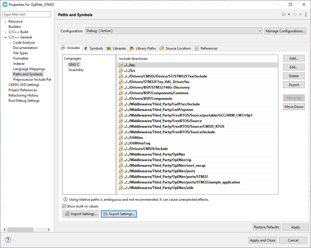Click the Cancel button
This screenshot has width=311, height=248.
pyautogui.click(x=293, y=240)
